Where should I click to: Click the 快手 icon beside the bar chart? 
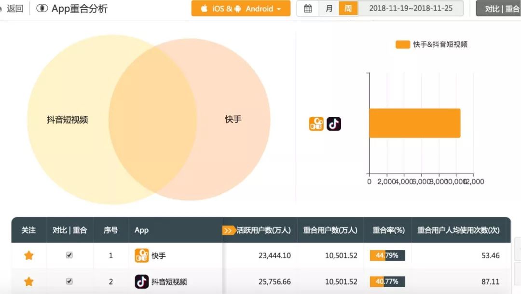(316, 124)
